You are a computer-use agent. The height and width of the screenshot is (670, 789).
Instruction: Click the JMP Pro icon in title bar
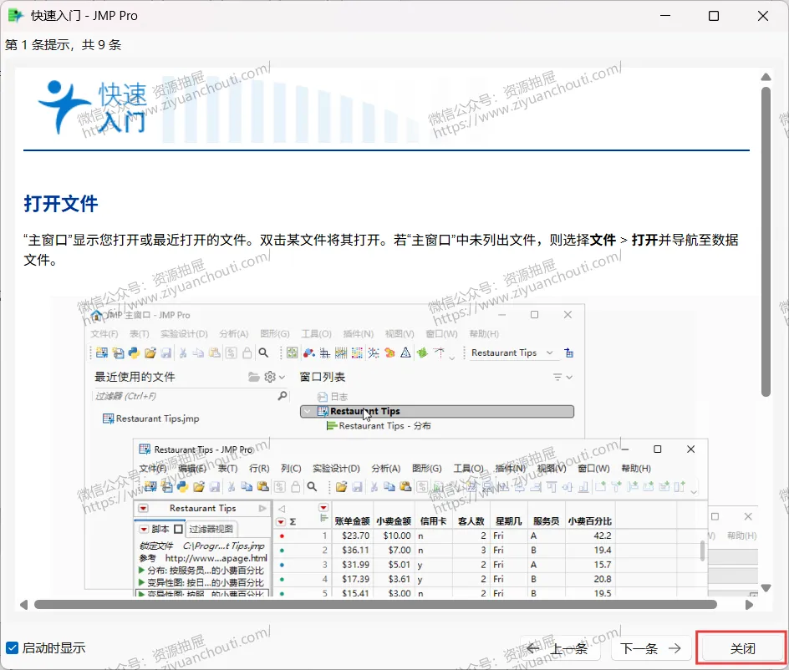pyautogui.click(x=16, y=16)
